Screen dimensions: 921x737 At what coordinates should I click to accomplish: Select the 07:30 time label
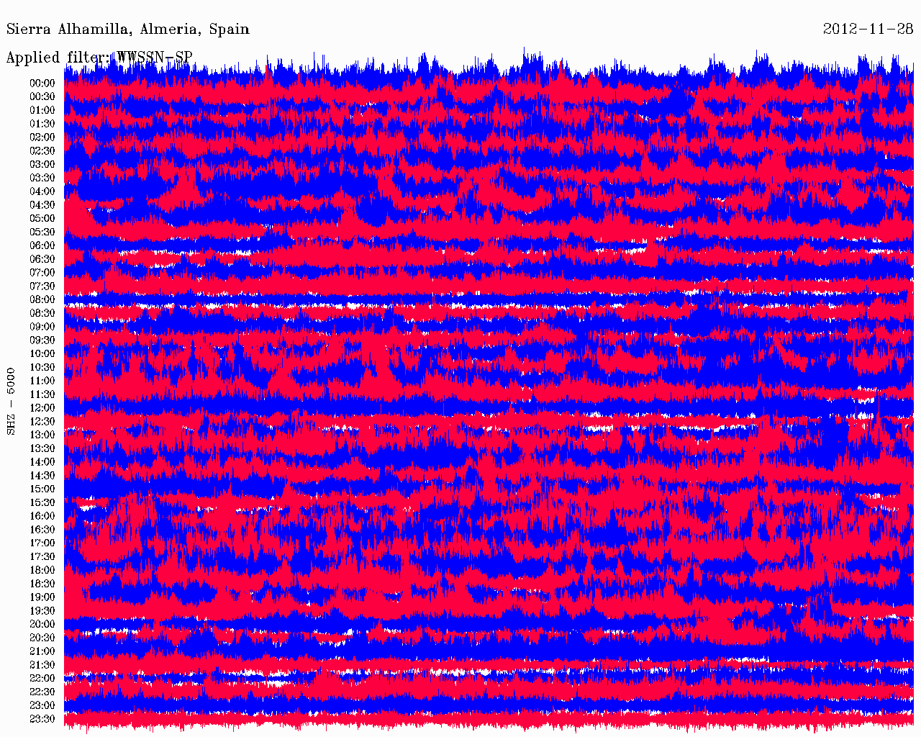tap(42, 286)
